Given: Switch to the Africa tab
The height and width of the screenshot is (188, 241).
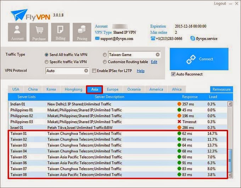Looking at the screenshot, I should (177, 89).
